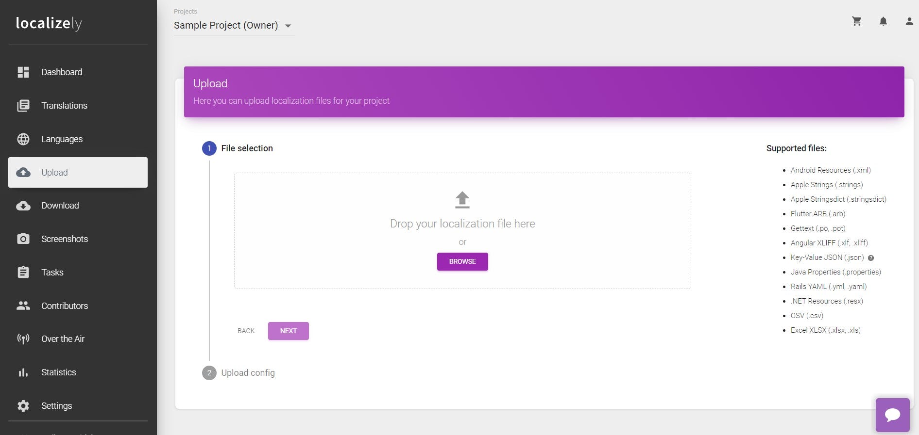
Task: Click Rails YAML (.yml, .yaml) entry
Action: click(x=829, y=287)
